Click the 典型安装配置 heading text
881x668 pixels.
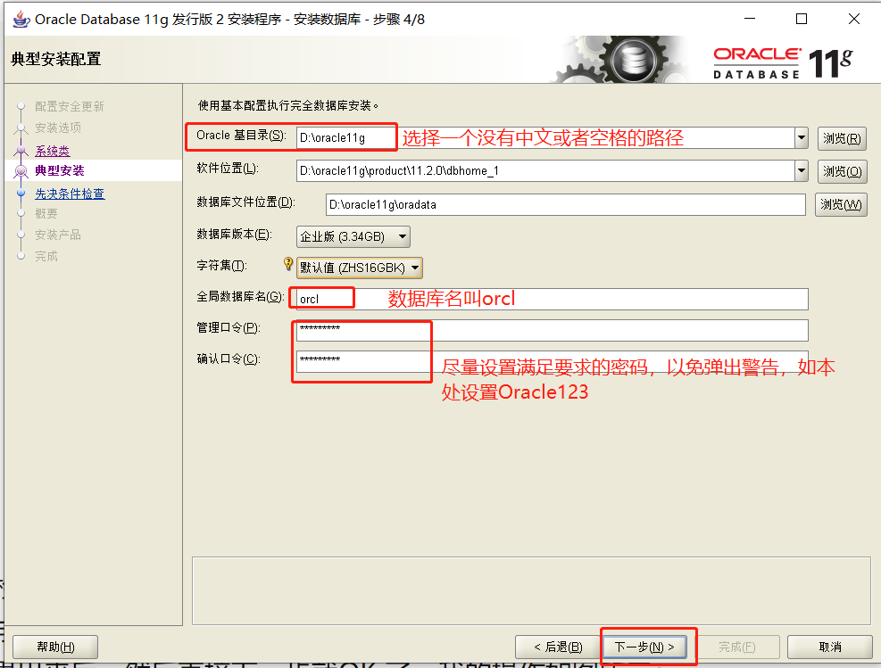tap(56, 59)
